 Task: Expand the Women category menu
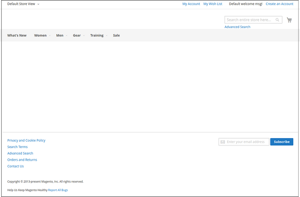[41, 36]
